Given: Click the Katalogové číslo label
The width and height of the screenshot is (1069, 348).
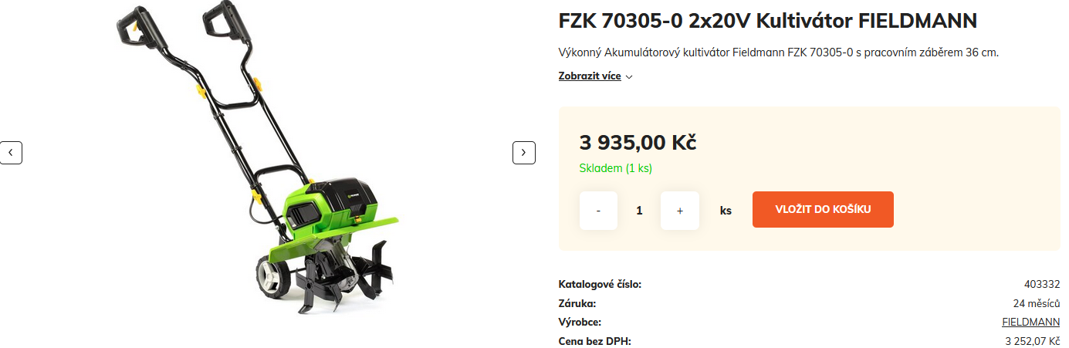Looking at the screenshot, I should tap(600, 284).
